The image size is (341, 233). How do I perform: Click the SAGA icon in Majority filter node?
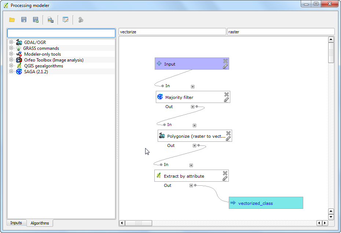coord(160,97)
